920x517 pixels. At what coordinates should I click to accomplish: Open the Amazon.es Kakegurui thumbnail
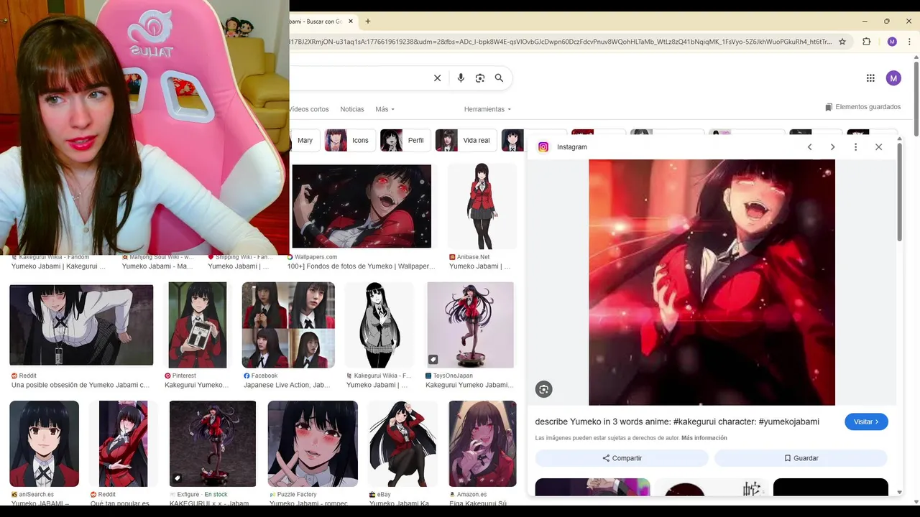482,444
